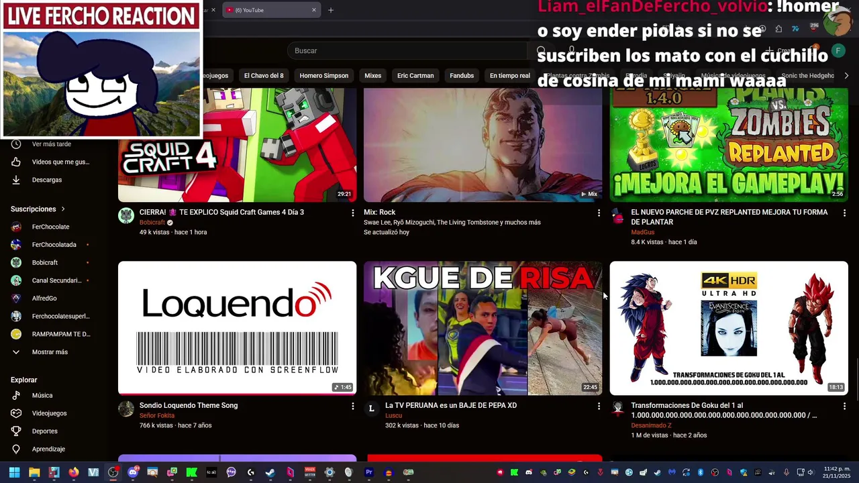Select Mixes filter chip
This screenshot has height=483, width=859.
click(x=373, y=76)
